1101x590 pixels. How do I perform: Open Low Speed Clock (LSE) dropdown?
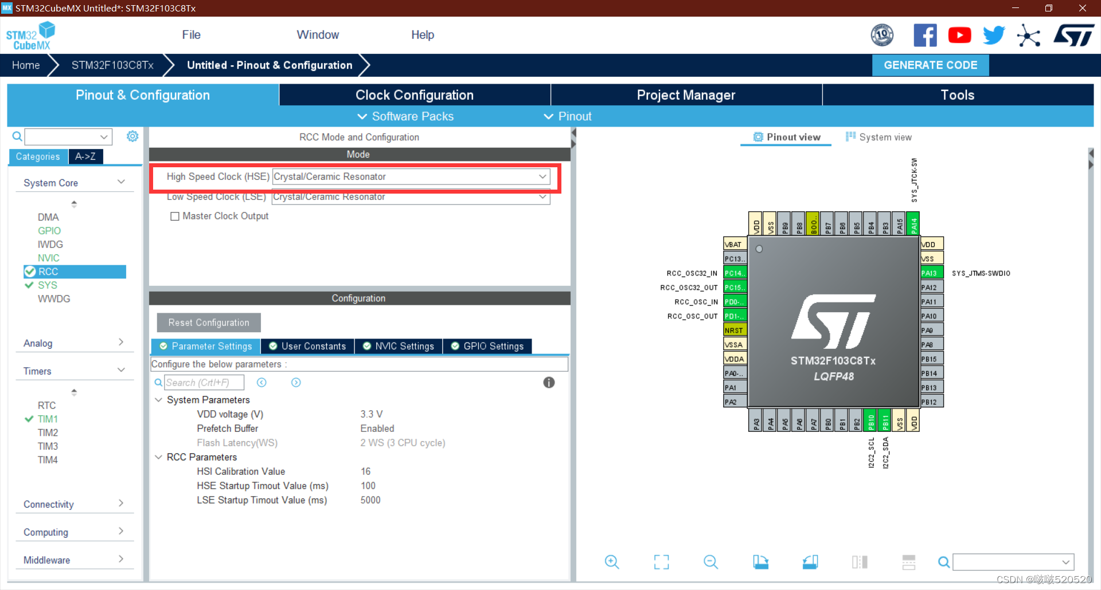pos(411,196)
